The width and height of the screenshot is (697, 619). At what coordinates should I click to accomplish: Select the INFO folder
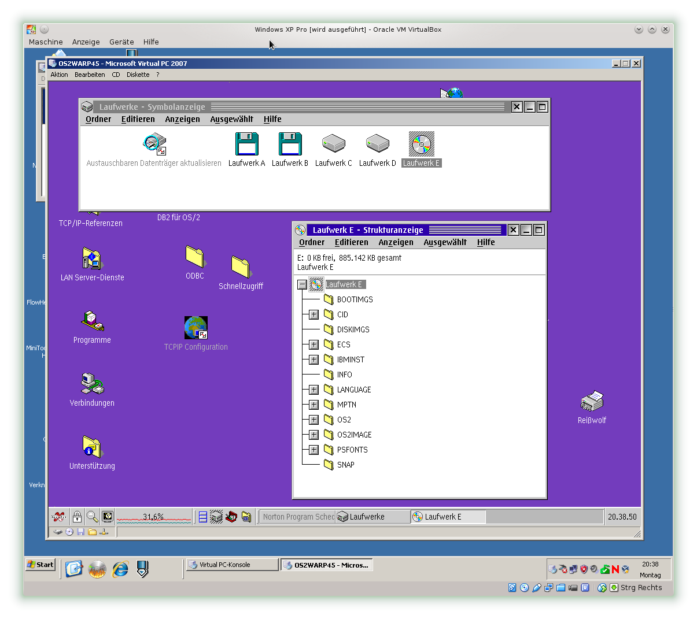pyautogui.click(x=338, y=375)
